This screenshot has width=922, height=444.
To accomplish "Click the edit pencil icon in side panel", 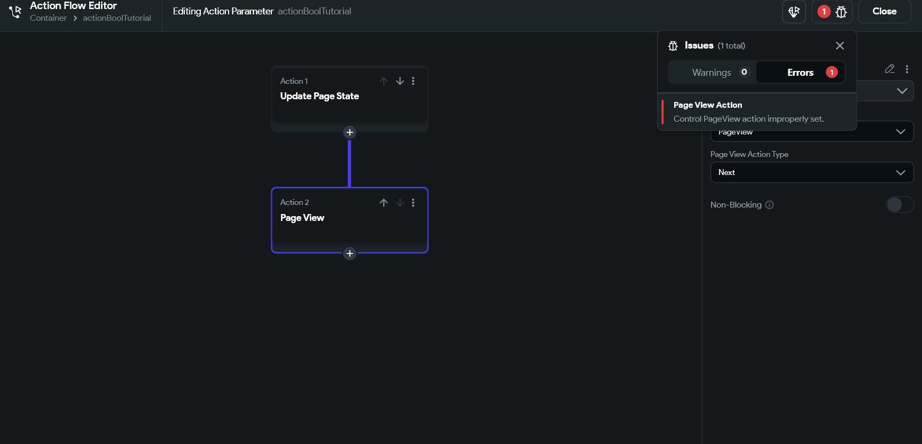I will coord(889,69).
